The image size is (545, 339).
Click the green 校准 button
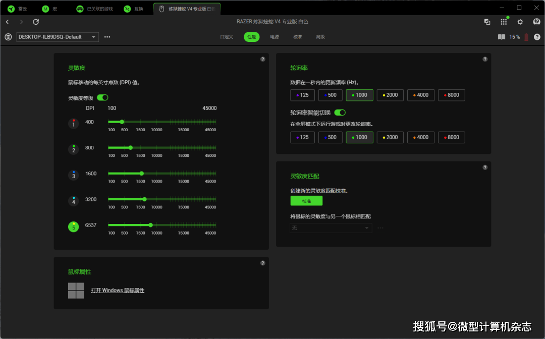(306, 201)
